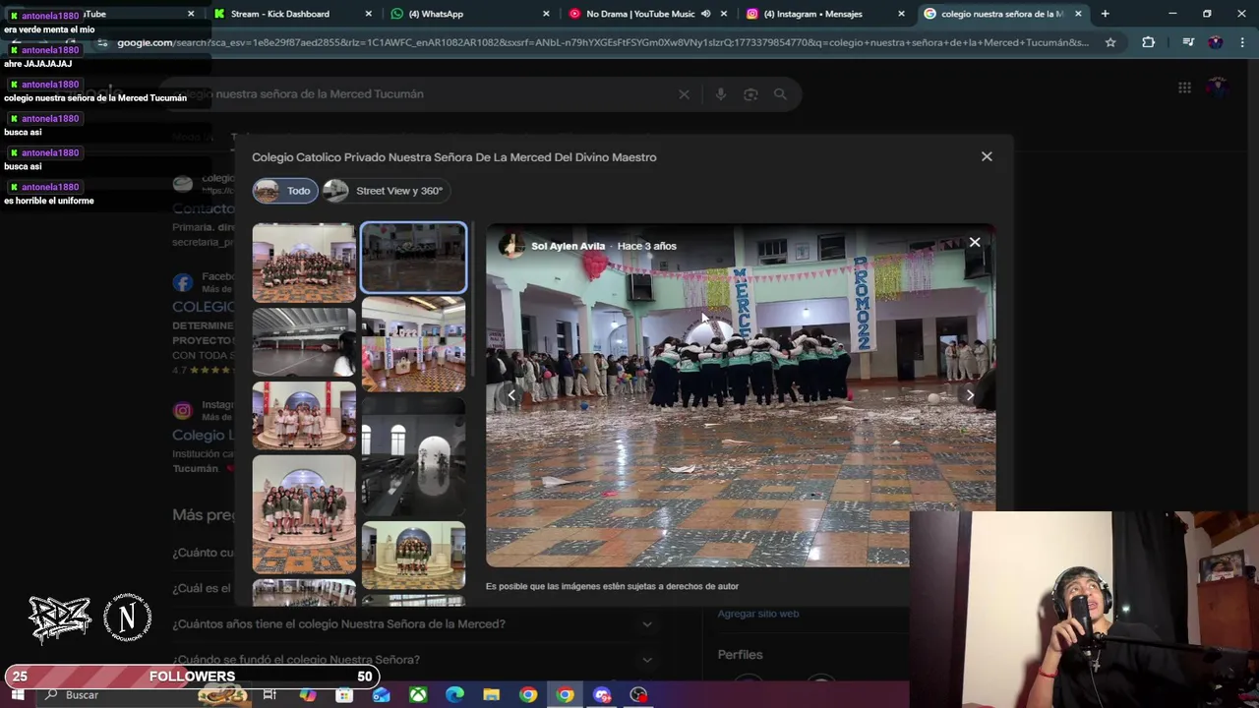The width and height of the screenshot is (1259, 708).
Task: Open the checkered-floor decorated hall thumbnail
Action: point(413,344)
